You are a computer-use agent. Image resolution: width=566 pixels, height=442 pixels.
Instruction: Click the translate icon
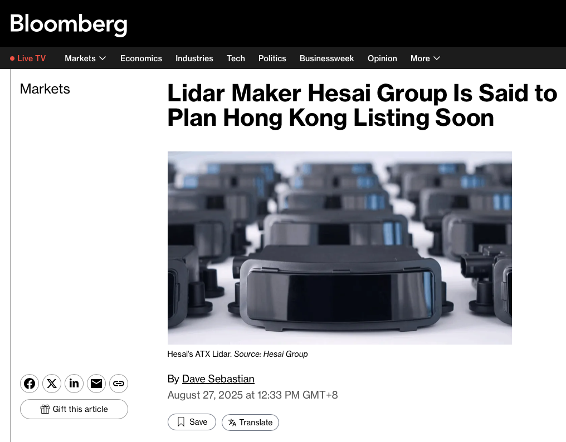[x=232, y=423]
